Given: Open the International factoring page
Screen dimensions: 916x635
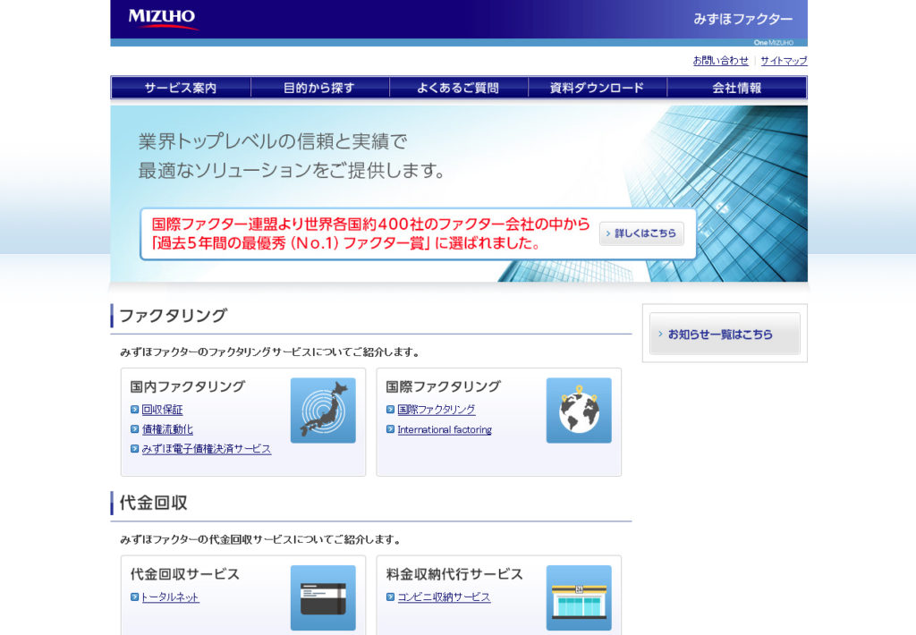Looking at the screenshot, I should pos(447,429).
